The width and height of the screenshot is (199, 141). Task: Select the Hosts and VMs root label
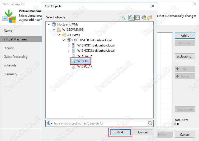click(68, 24)
